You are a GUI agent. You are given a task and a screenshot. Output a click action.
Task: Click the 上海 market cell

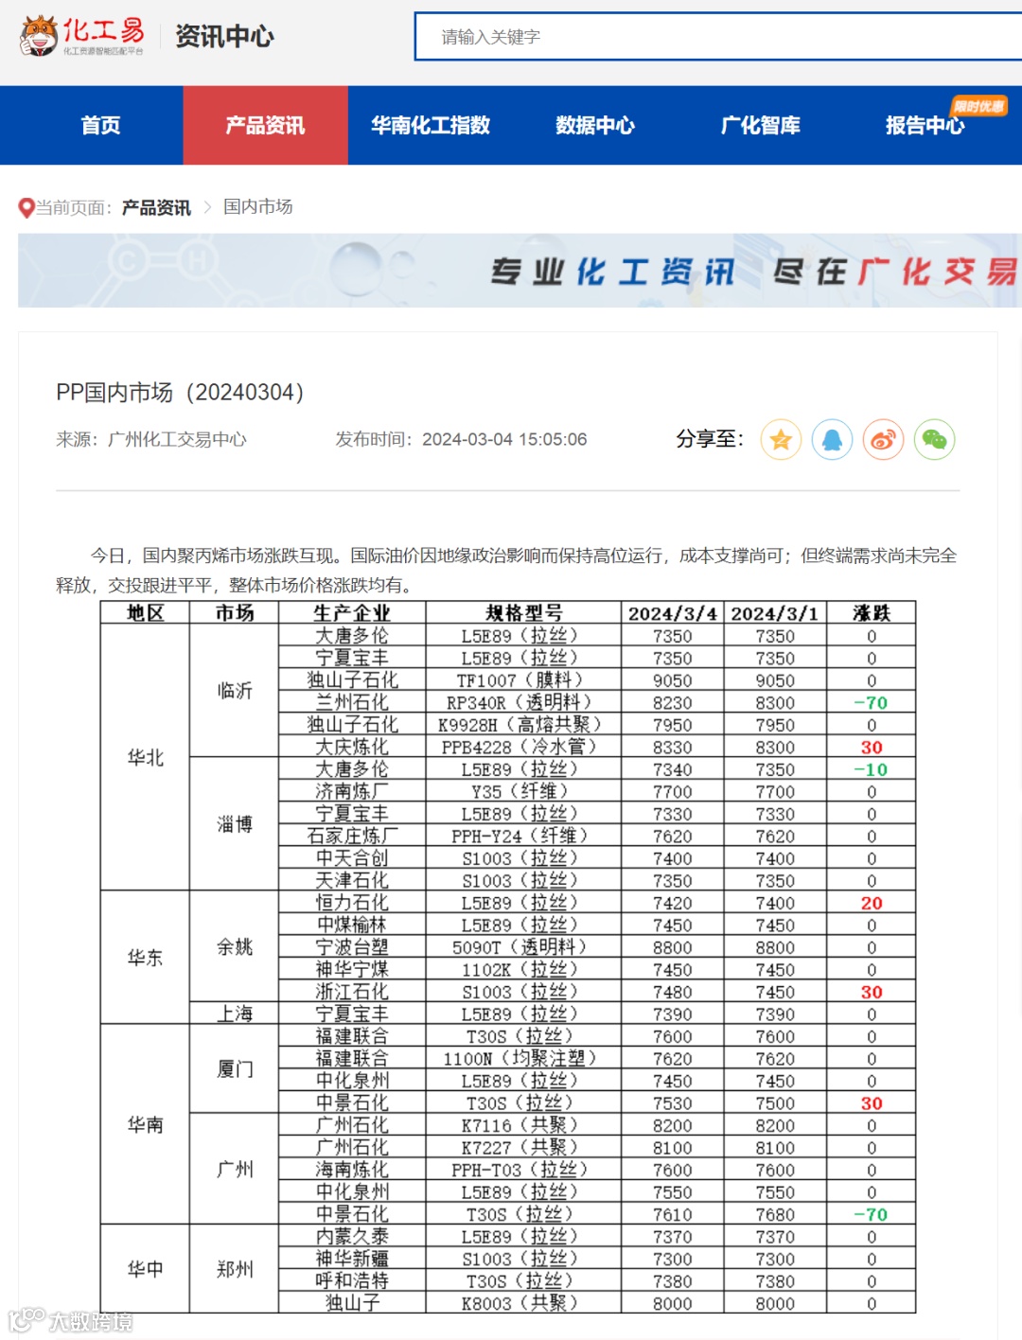point(235,1014)
